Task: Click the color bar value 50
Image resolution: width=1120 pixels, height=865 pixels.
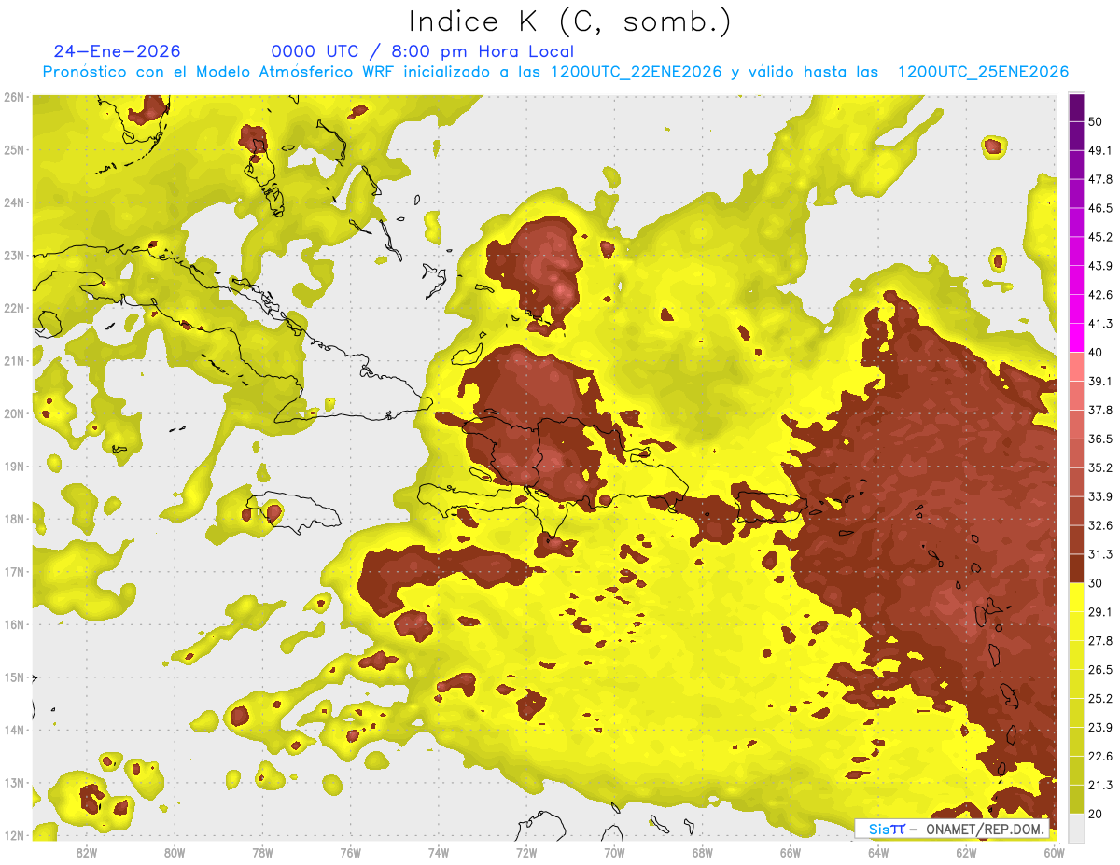Action: pos(1096,121)
